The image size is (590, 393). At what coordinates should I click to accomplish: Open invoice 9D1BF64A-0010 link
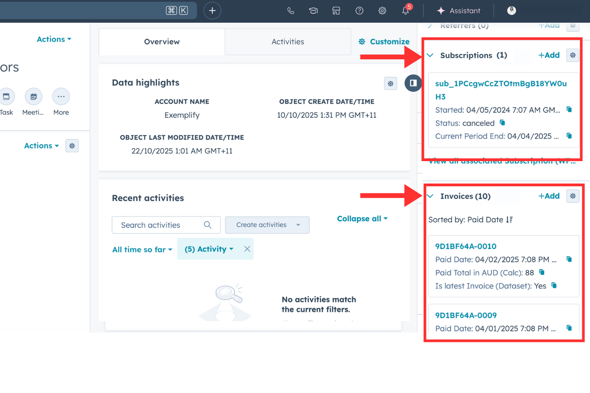(x=466, y=246)
